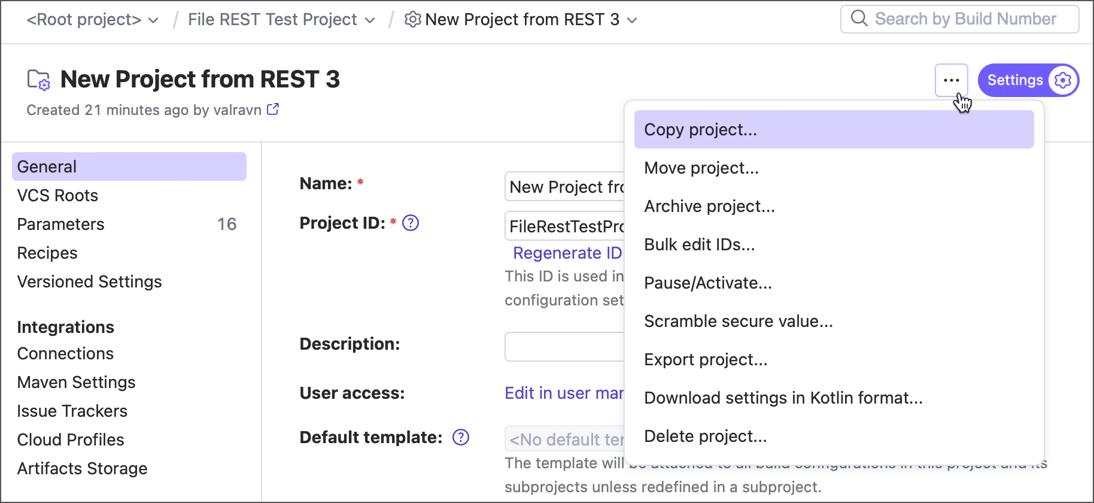Expand File REST Test Project chevron

tap(370, 20)
